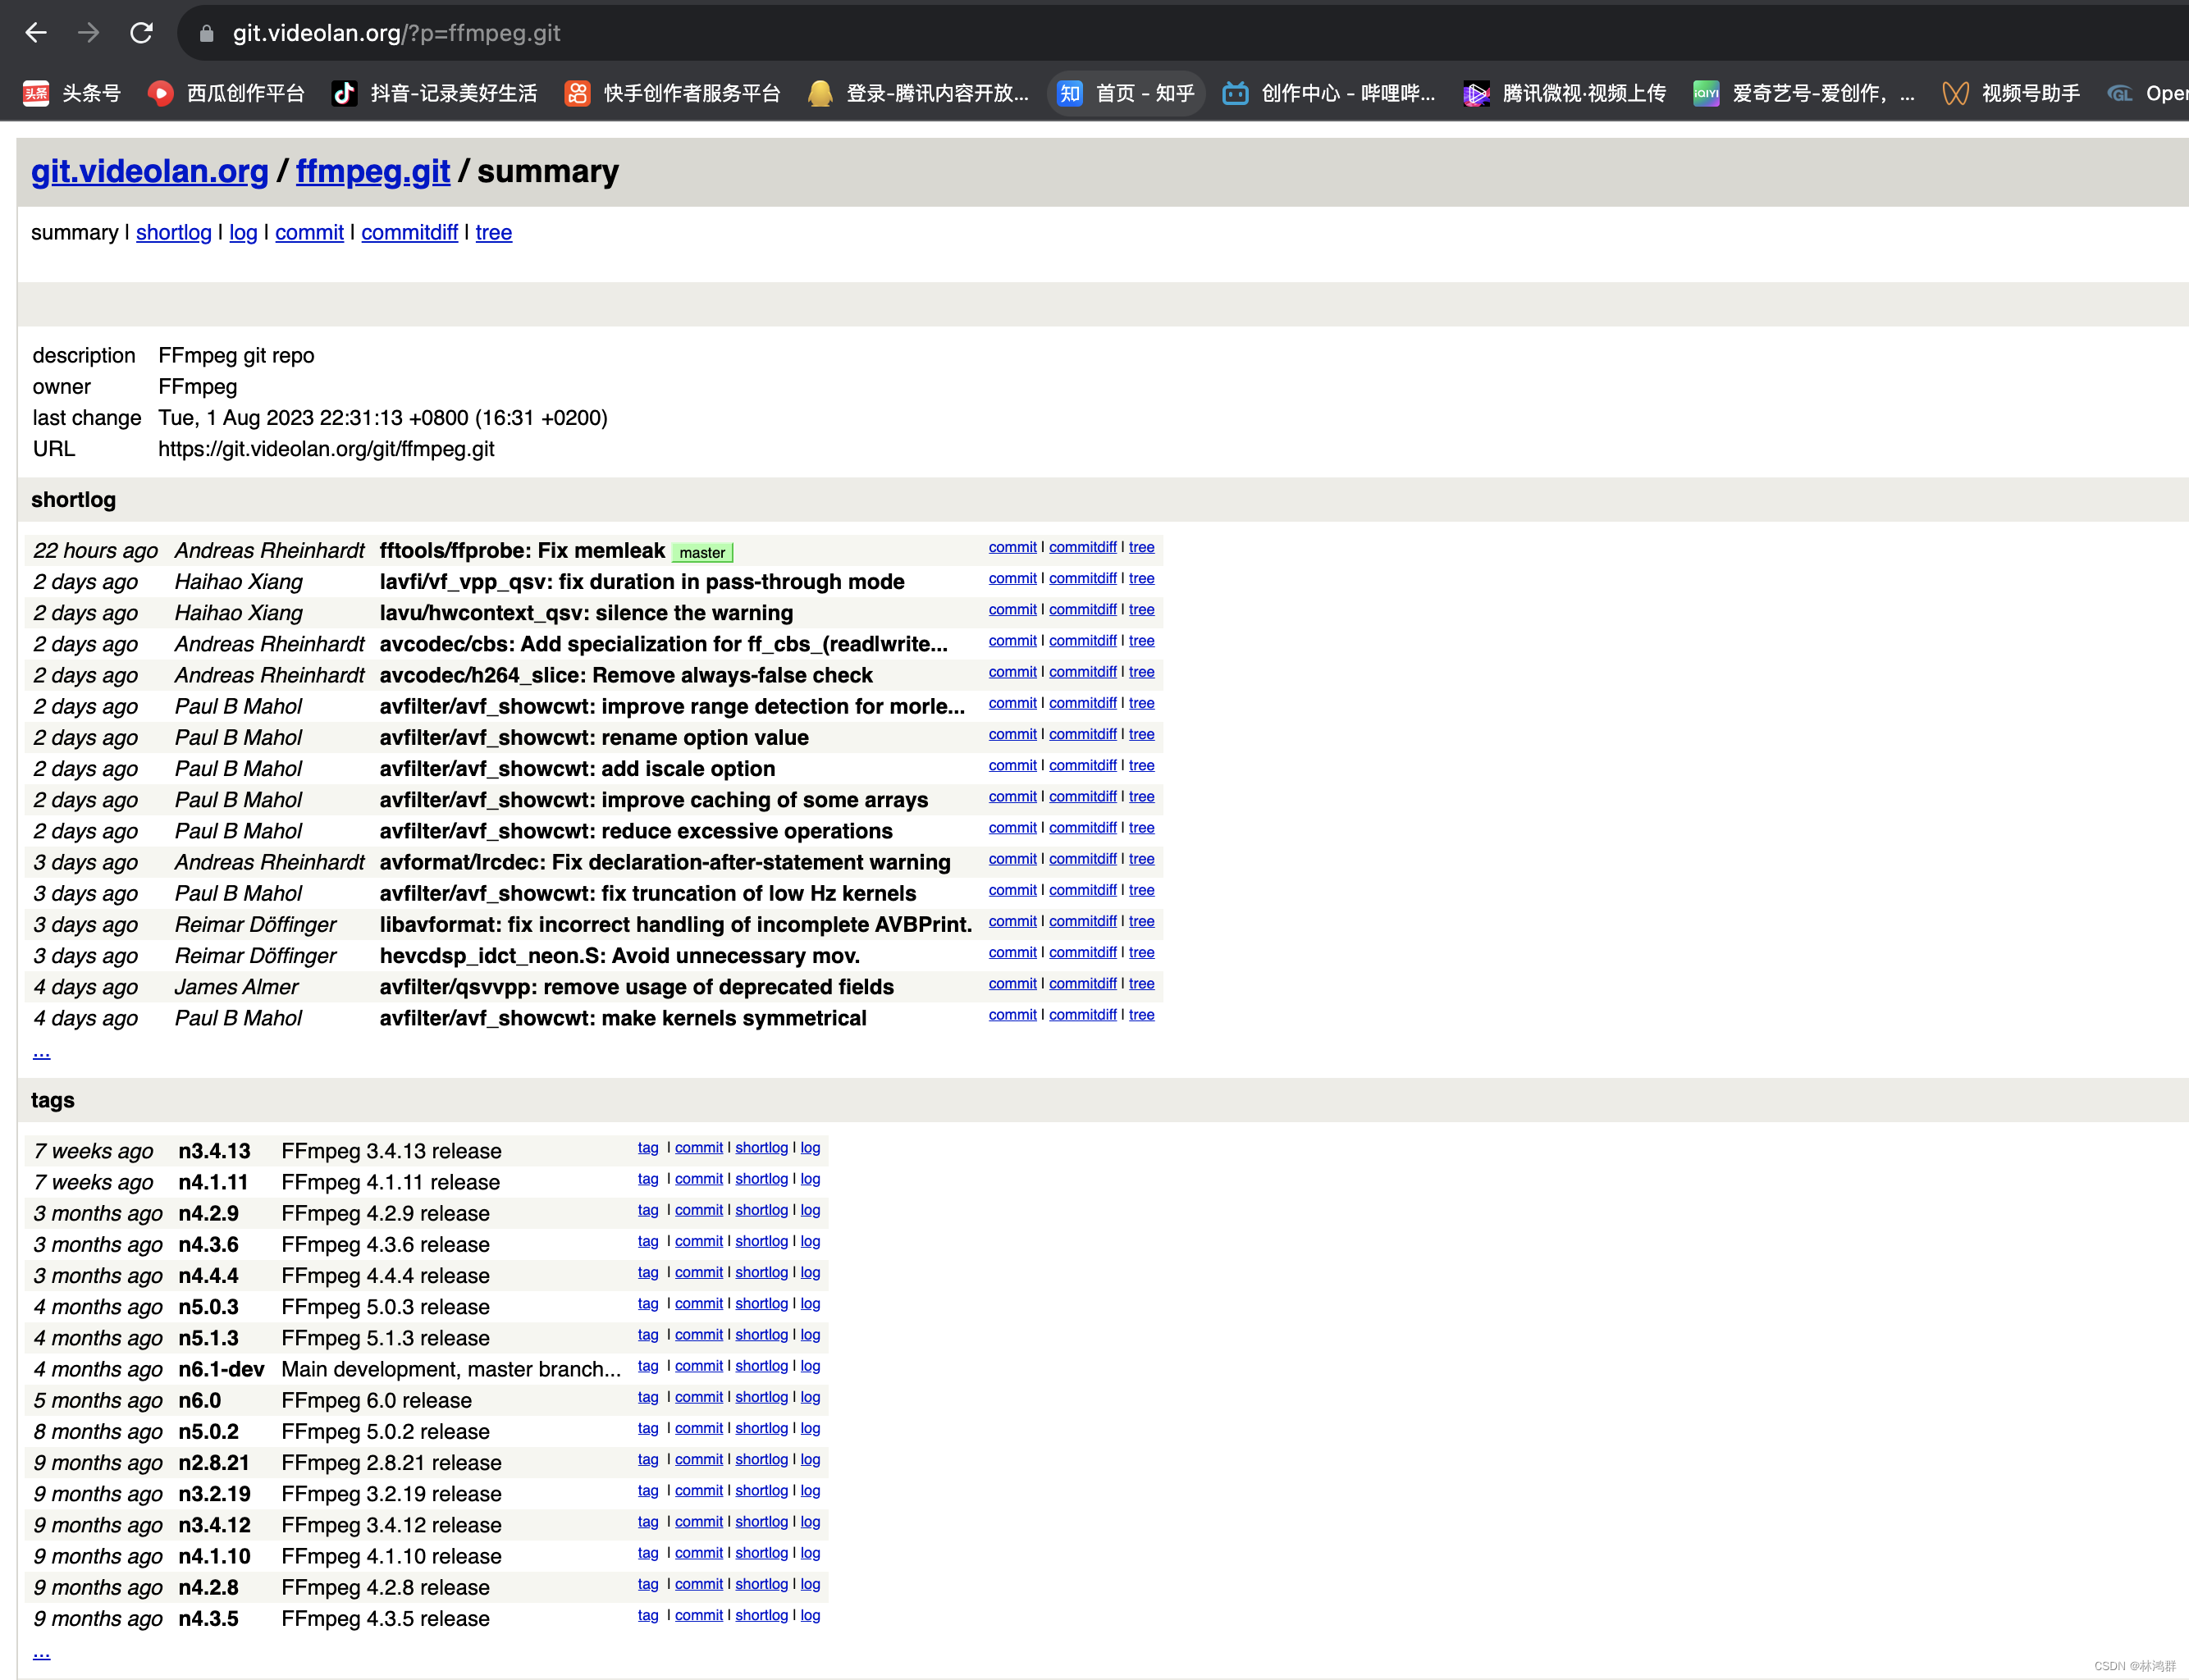Click the site security lock icon
Image resolution: width=2189 pixels, height=1680 pixels.
point(206,33)
